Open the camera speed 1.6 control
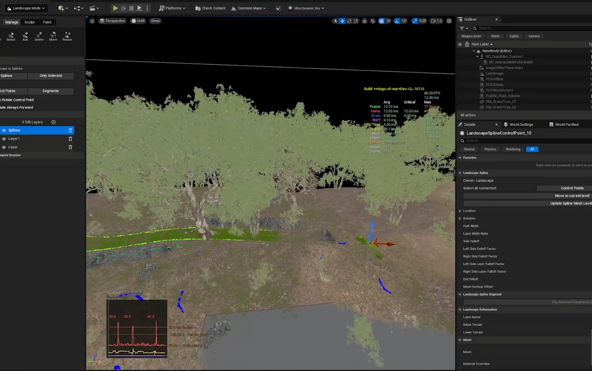Viewport: 592px width, 371px height. pyautogui.click(x=436, y=21)
